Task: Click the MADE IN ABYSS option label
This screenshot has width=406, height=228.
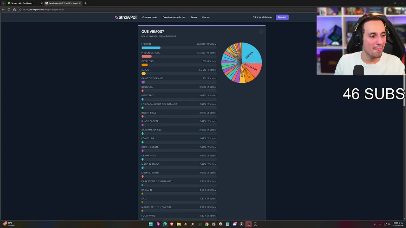Action: (x=150, y=164)
